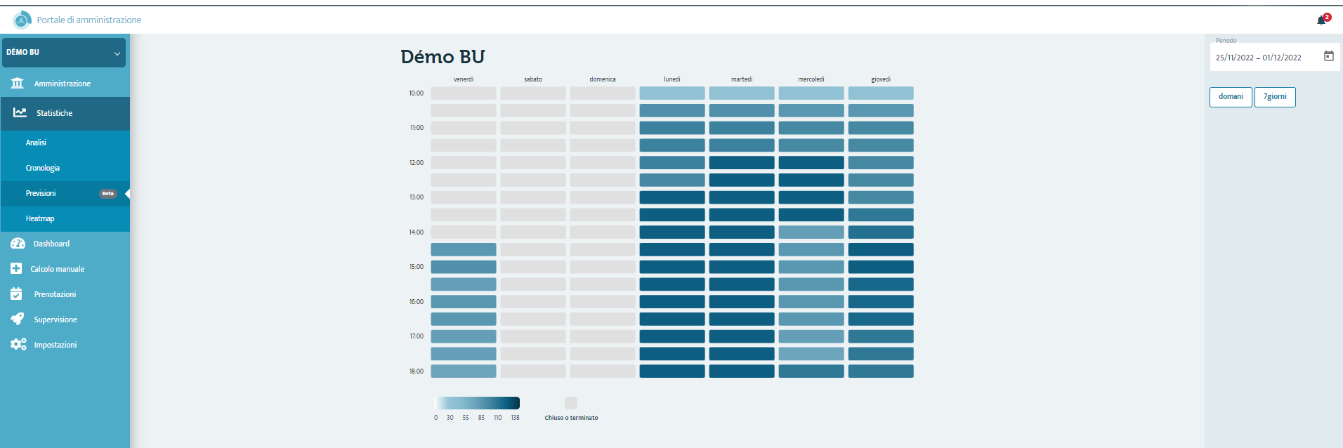Click the giovedì column header

881,79
